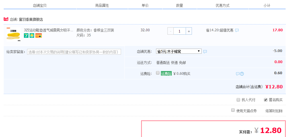Uncheck the 匿名购买 checkbox

(266, 100)
